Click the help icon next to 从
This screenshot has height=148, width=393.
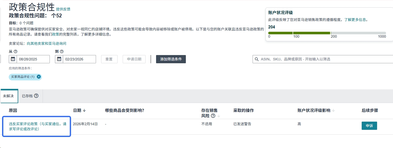pyautogui.click(x=15, y=51)
